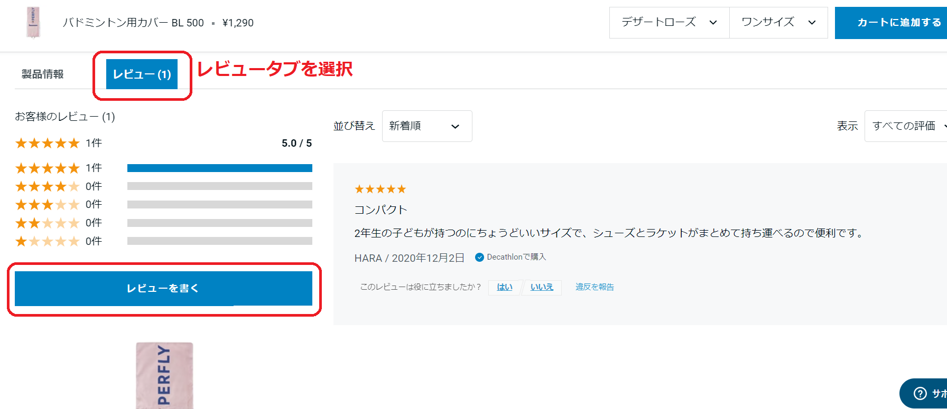Filter reviews by the 4-star row

pyautogui.click(x=163, y=186)
